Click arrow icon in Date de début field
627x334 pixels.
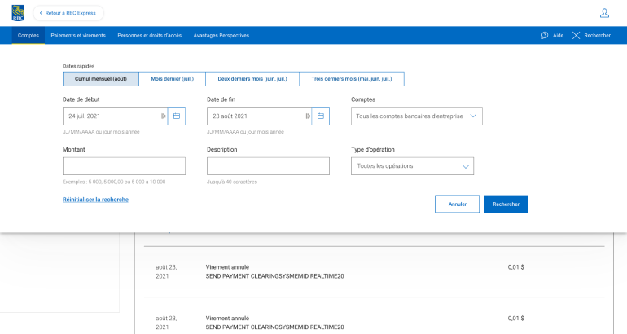coord(163,116)
